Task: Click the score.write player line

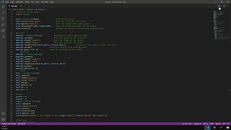Action: click(x=61, y=116)
